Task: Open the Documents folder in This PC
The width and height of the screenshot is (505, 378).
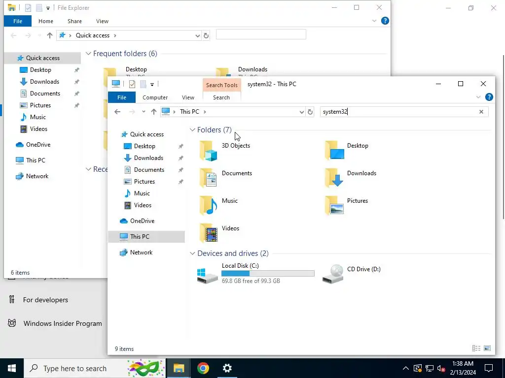Action: [x=209, y=178]
